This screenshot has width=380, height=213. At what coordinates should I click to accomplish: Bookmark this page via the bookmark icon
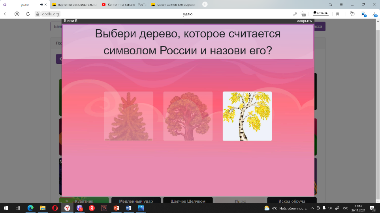(337, 14)
